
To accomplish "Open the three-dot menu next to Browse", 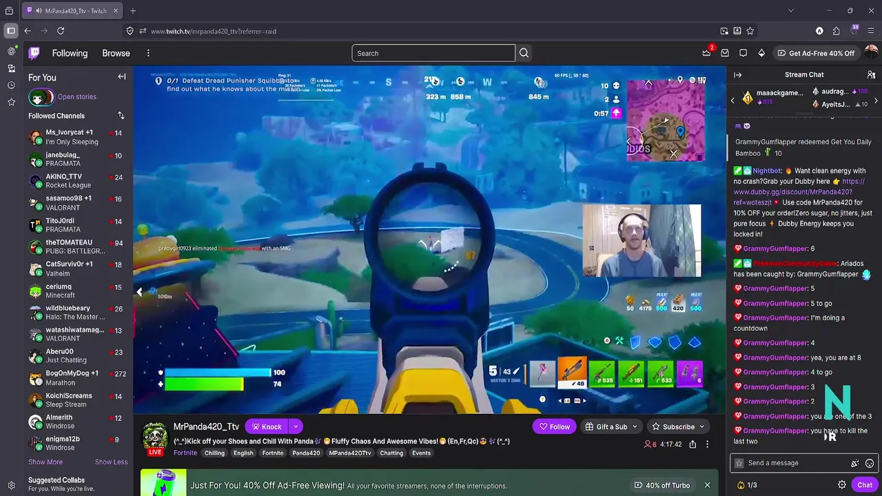I will tap(148, 53).
